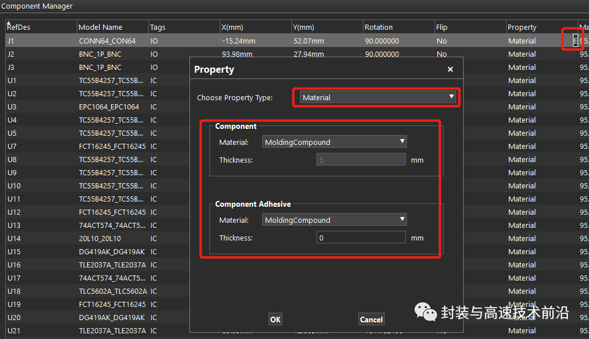Viewport: 589px width, 339px height.
Task: Select the U1 row RefDes cell
Action: 41,80
